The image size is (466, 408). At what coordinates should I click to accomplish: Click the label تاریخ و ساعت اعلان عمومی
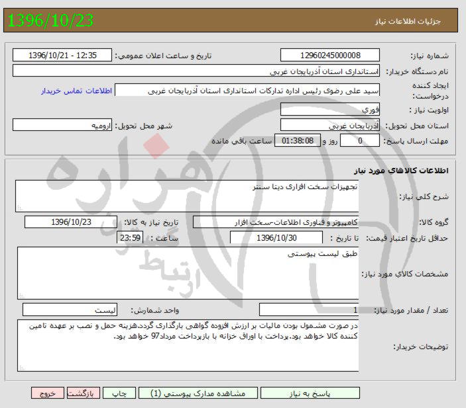click(x=163, y=56)
